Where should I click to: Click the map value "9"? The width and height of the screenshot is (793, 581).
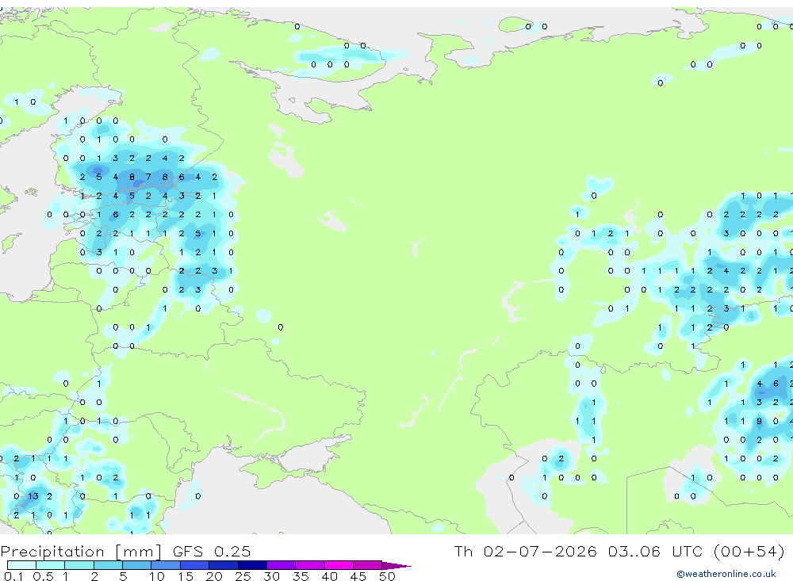[x=759, y=421]
